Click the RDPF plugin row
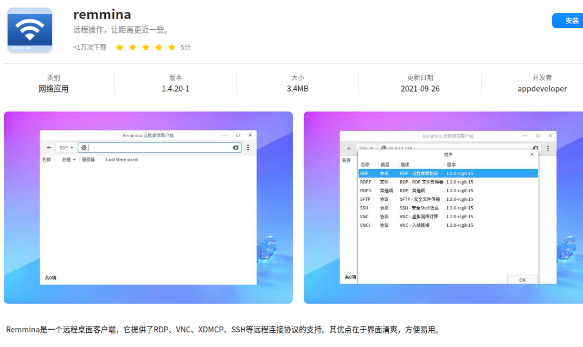This screenshot has width=583, height=347. (448, 182)
